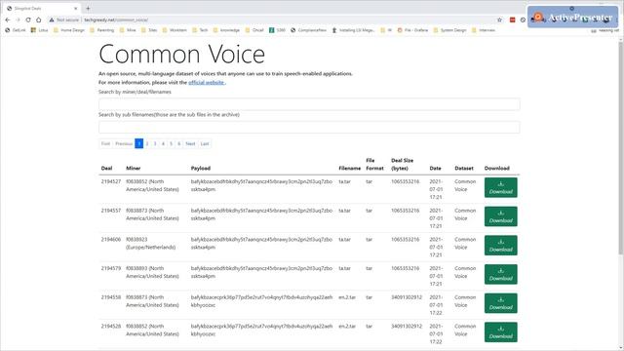Open the Worktern bookmark folder
The height and width of the screenshot is (351, 624).
[x=175, y=30]
